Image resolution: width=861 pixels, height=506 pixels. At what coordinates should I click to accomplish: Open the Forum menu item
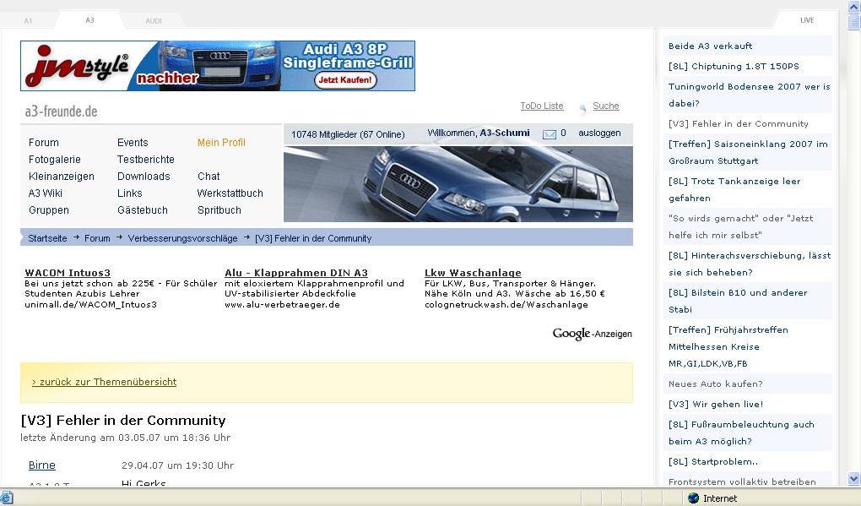click(43, 142)
